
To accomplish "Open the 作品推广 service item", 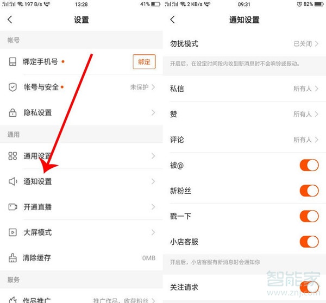I will pos(81,299).
